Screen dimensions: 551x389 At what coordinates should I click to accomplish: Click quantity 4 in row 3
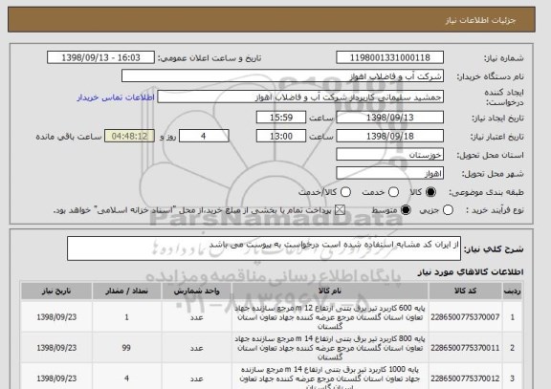tap(126, 378)
